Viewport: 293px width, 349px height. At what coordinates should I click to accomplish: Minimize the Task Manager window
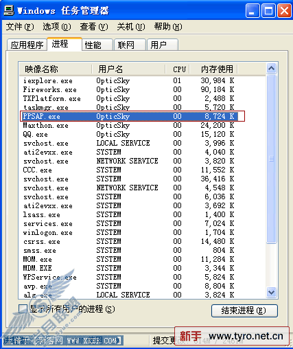click(253, 10)
